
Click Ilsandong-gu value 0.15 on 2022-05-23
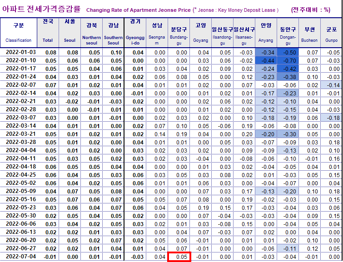coord(223,208)
